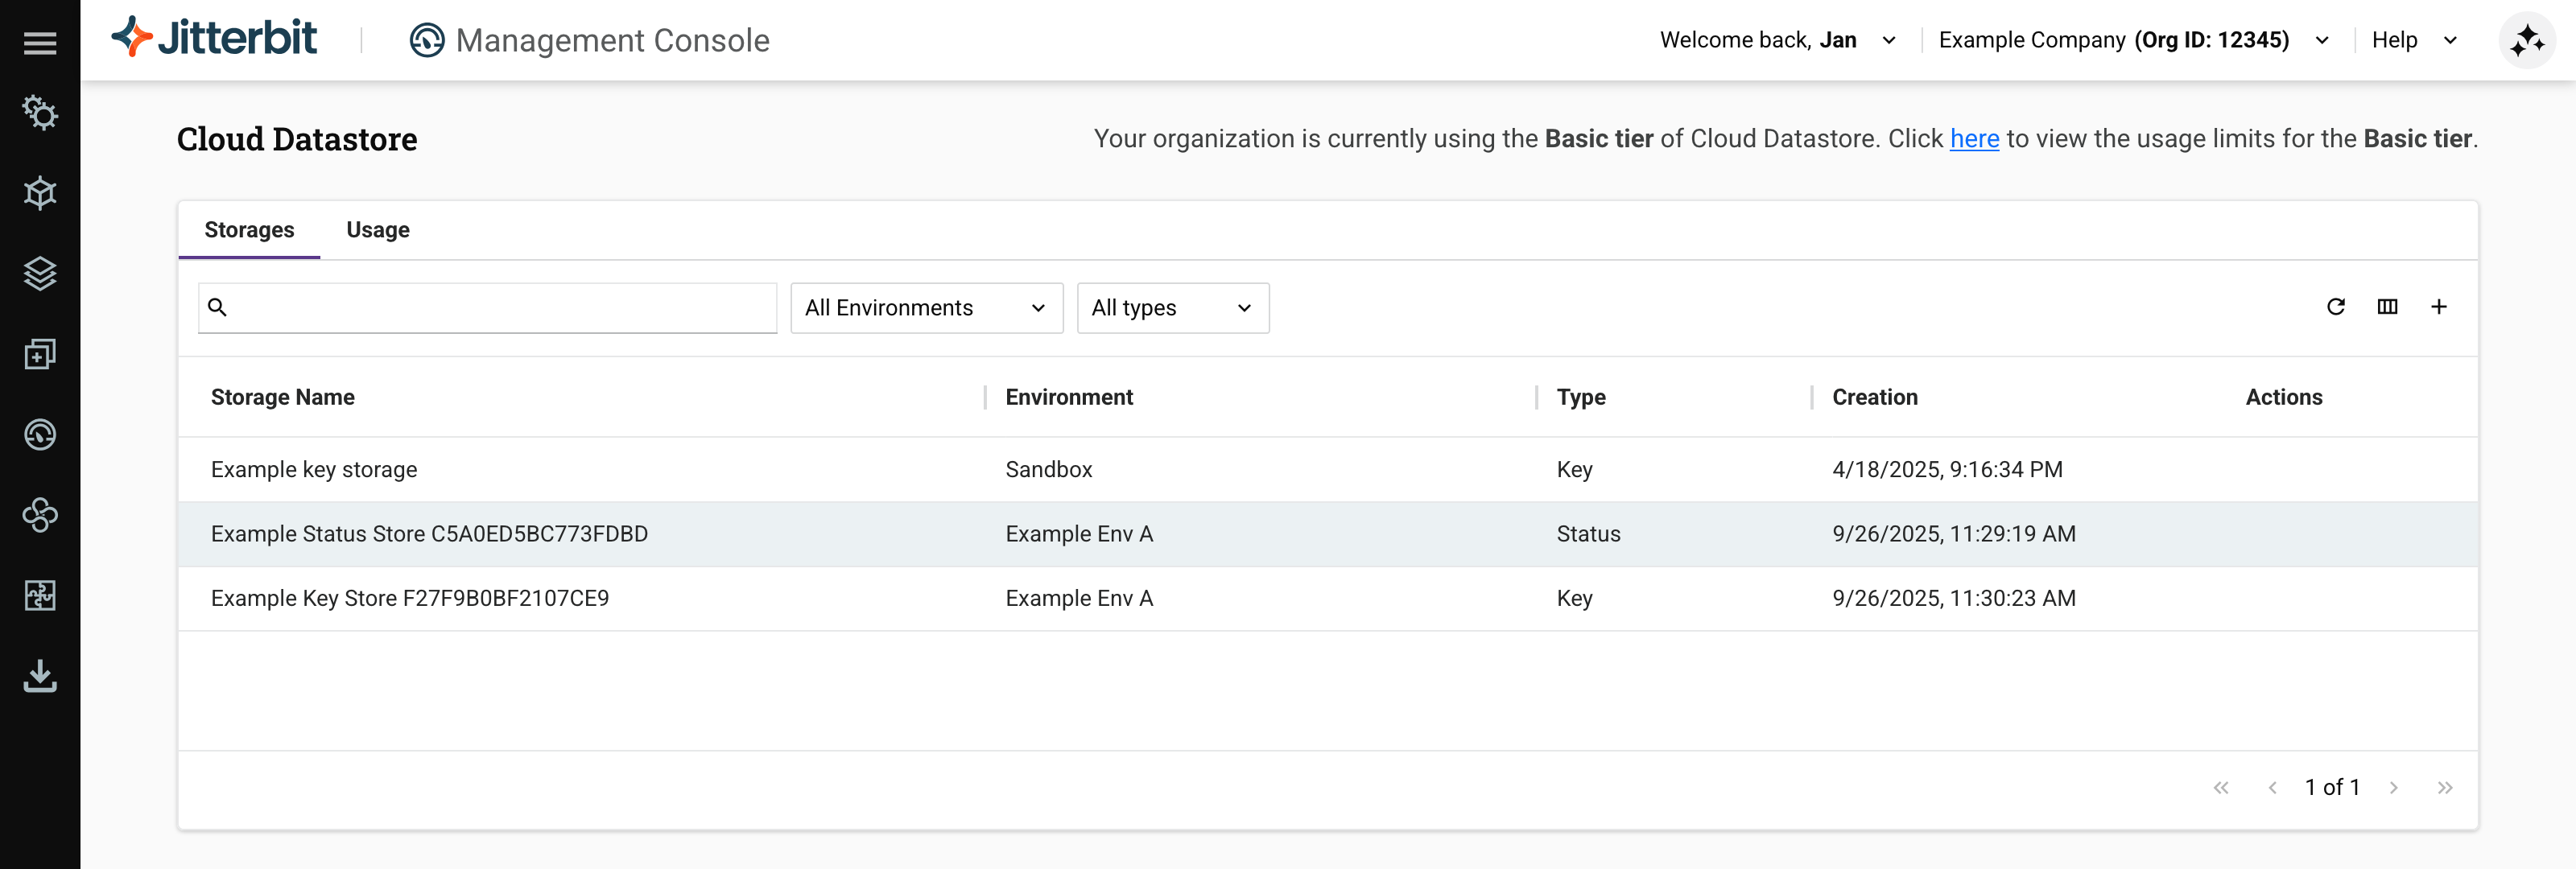Open the API Manager cube icon

click(40, 193)
